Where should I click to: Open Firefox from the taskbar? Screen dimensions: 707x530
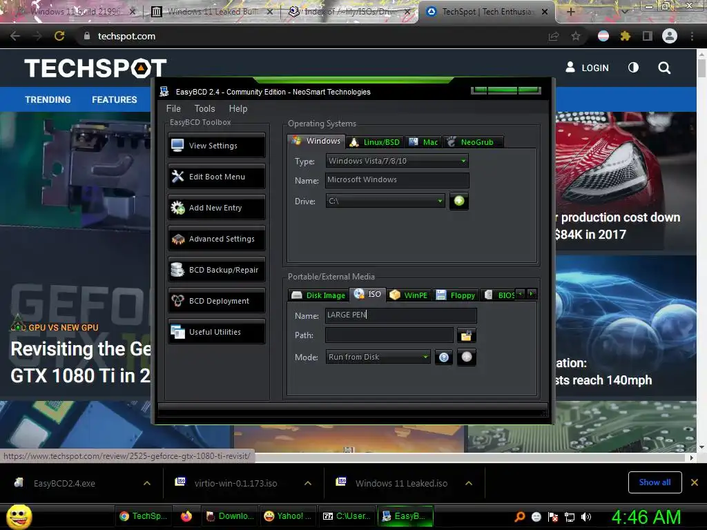(x=186, y=516)
